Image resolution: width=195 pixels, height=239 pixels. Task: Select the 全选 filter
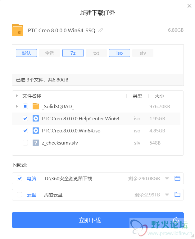tap(50, 53)
